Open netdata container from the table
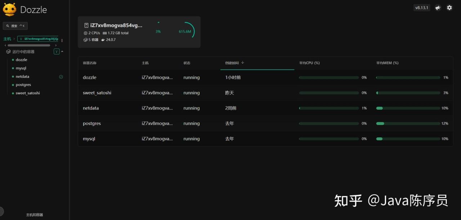 (91, 108)
